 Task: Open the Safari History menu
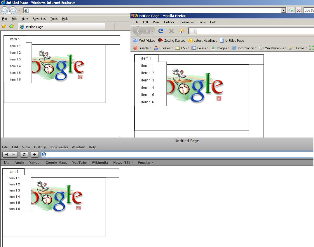40,147
